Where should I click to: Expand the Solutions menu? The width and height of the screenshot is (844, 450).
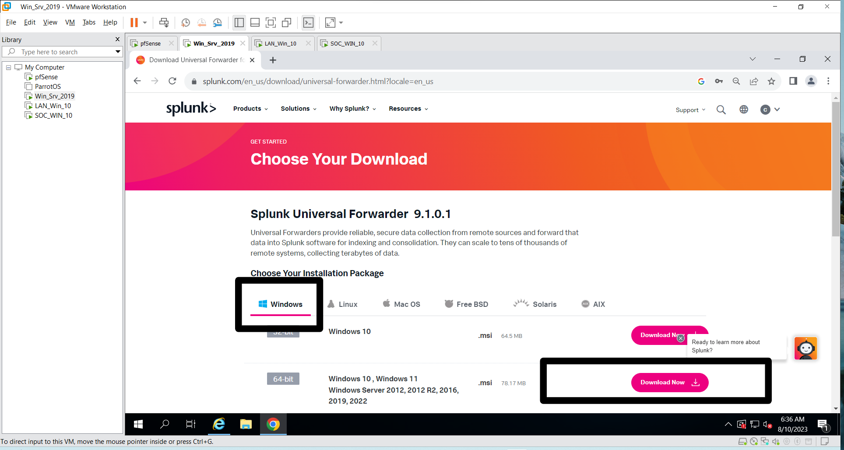(x=299, y=109)
